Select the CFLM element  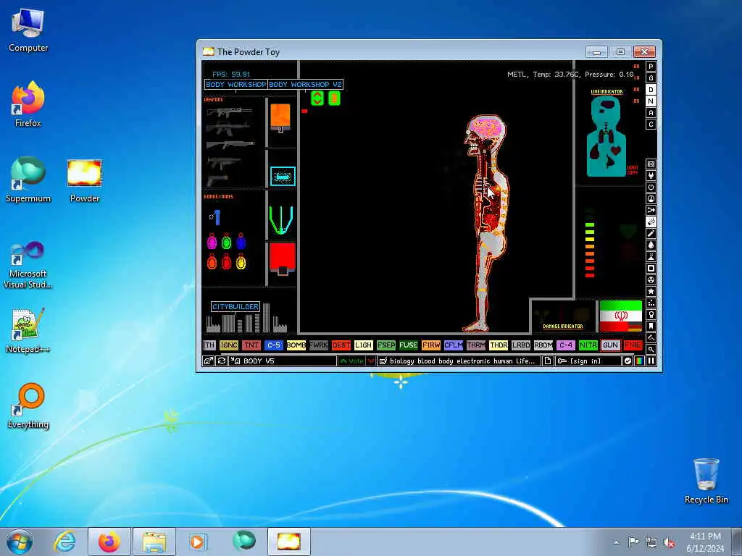(x=454, y=345)
